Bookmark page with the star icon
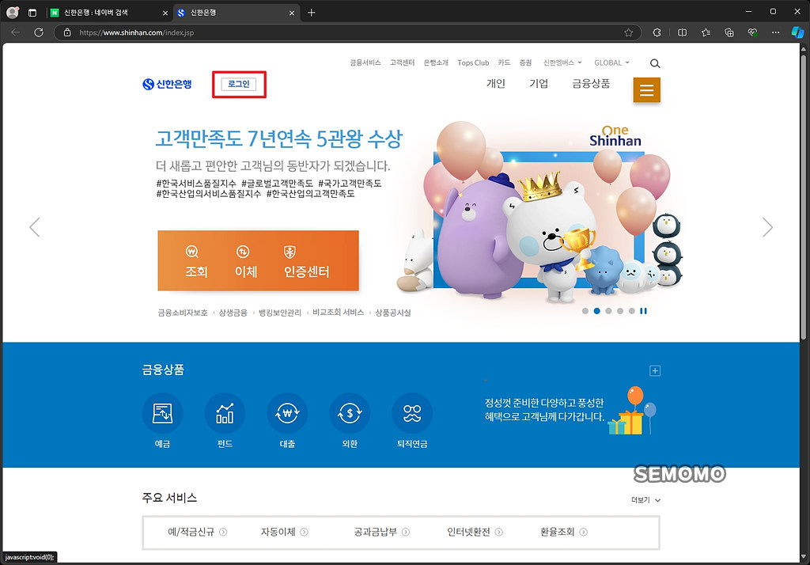 [x=629, y=32]
